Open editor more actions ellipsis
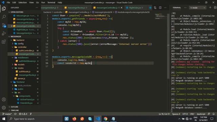Image resolution: width=217 pixels, height=122 pixels. 165,7
